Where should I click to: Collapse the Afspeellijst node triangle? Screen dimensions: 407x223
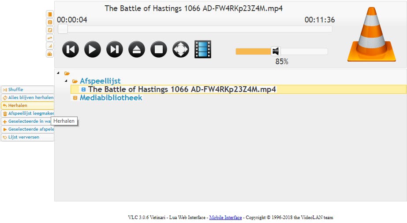pos(66,81)
